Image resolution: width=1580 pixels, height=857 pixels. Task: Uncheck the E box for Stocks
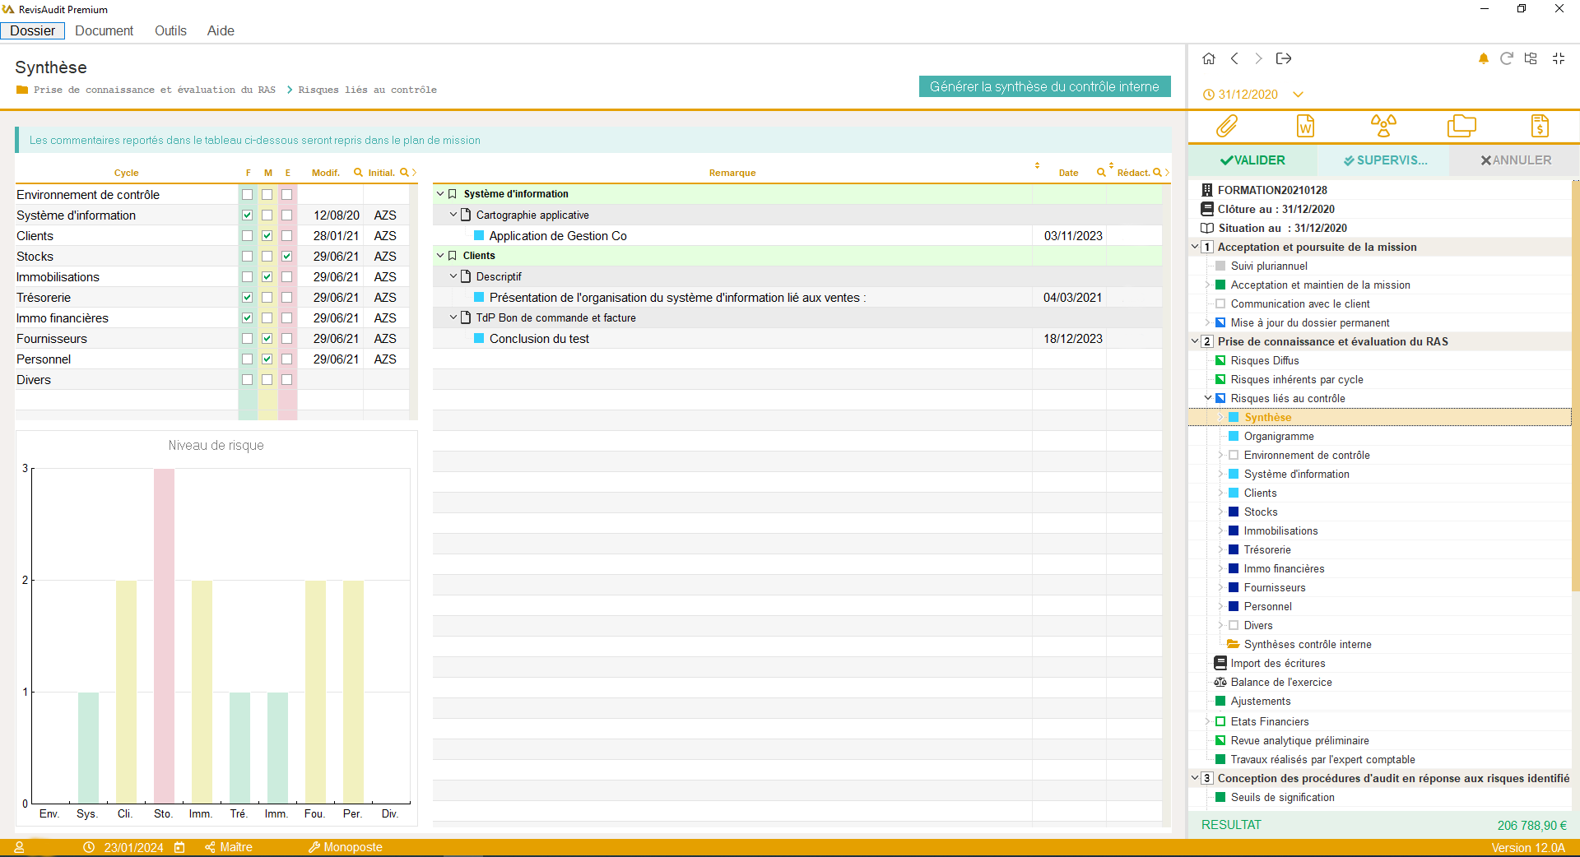(x=286, y=257)
